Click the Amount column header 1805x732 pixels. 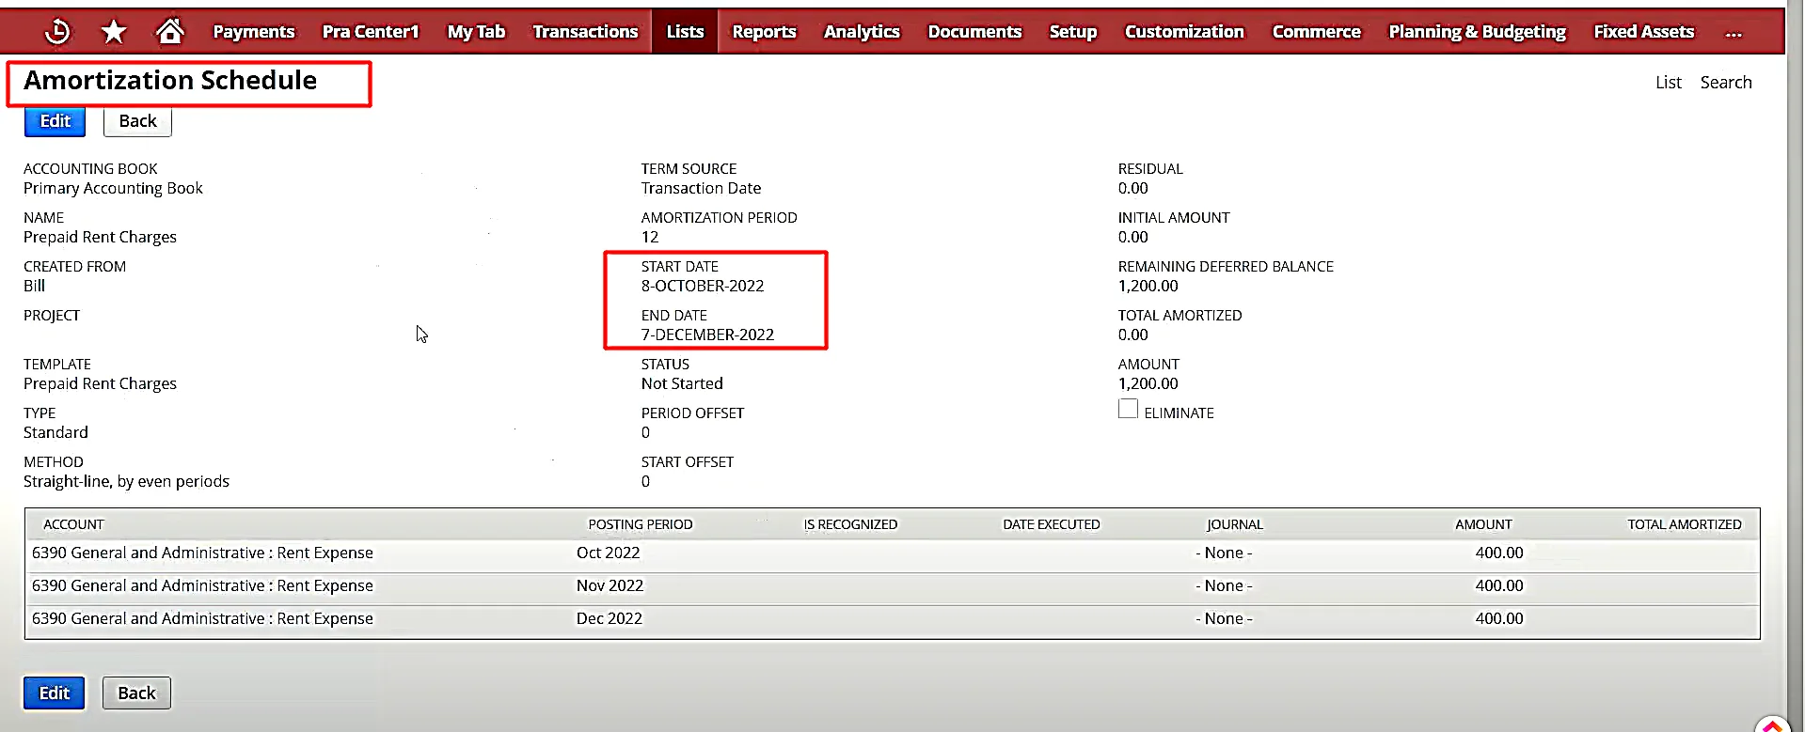[x=1483, y=524]
